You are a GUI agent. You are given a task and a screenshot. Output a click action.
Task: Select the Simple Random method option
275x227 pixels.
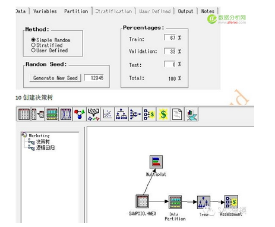coord(50,40)
